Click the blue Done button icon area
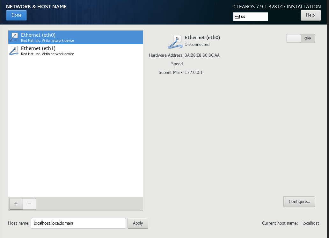The width and height of the screenshot is (329, 238). [16, 15]
